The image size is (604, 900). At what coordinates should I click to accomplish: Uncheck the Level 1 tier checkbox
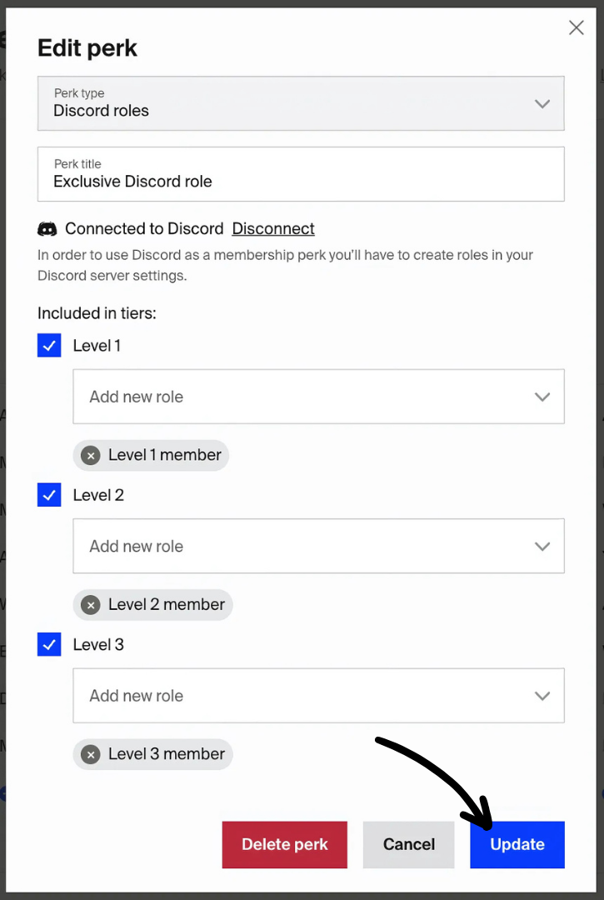49,345
